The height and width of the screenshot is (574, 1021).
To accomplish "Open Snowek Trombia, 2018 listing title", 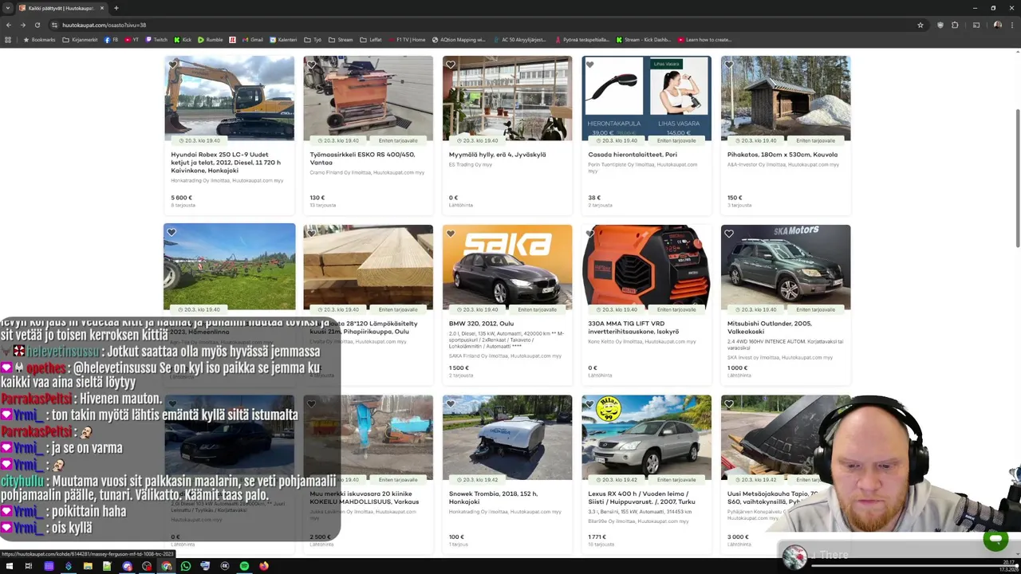I will pos(493,497).
